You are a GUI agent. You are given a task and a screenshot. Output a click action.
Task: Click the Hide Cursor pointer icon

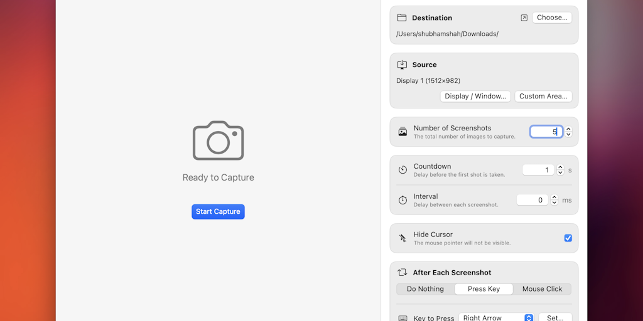point(403,238)
